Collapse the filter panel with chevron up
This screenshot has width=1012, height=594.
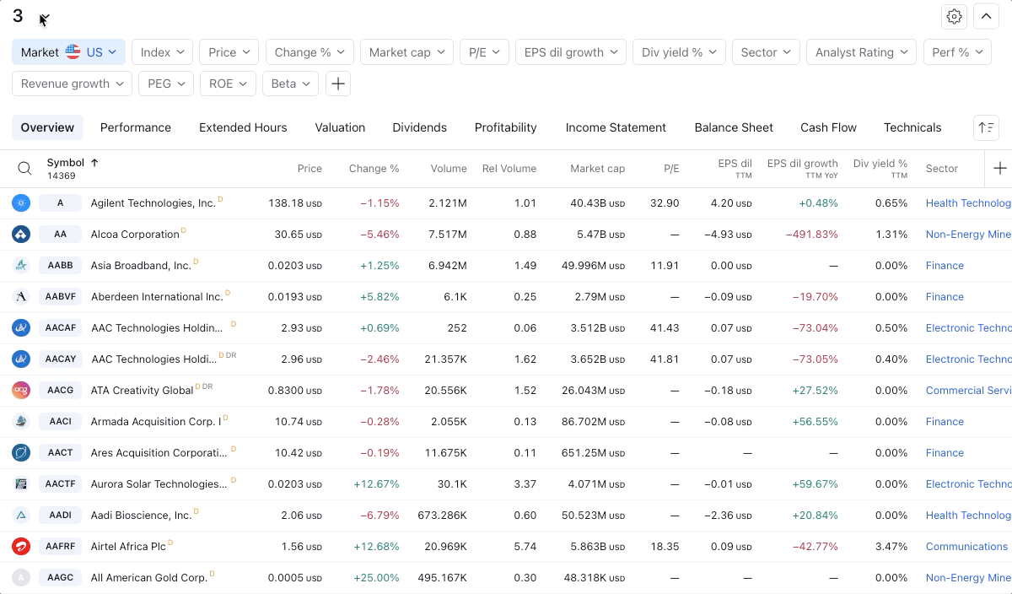click(x=986, y=16)
